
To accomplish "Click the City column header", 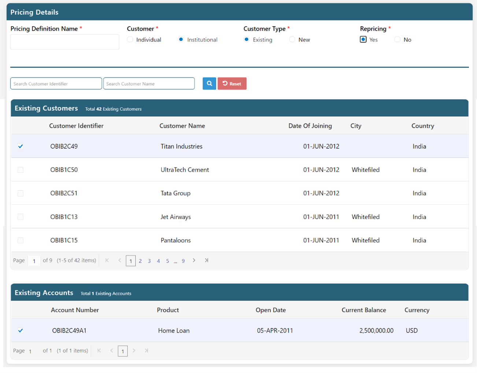I will (356, 126).
